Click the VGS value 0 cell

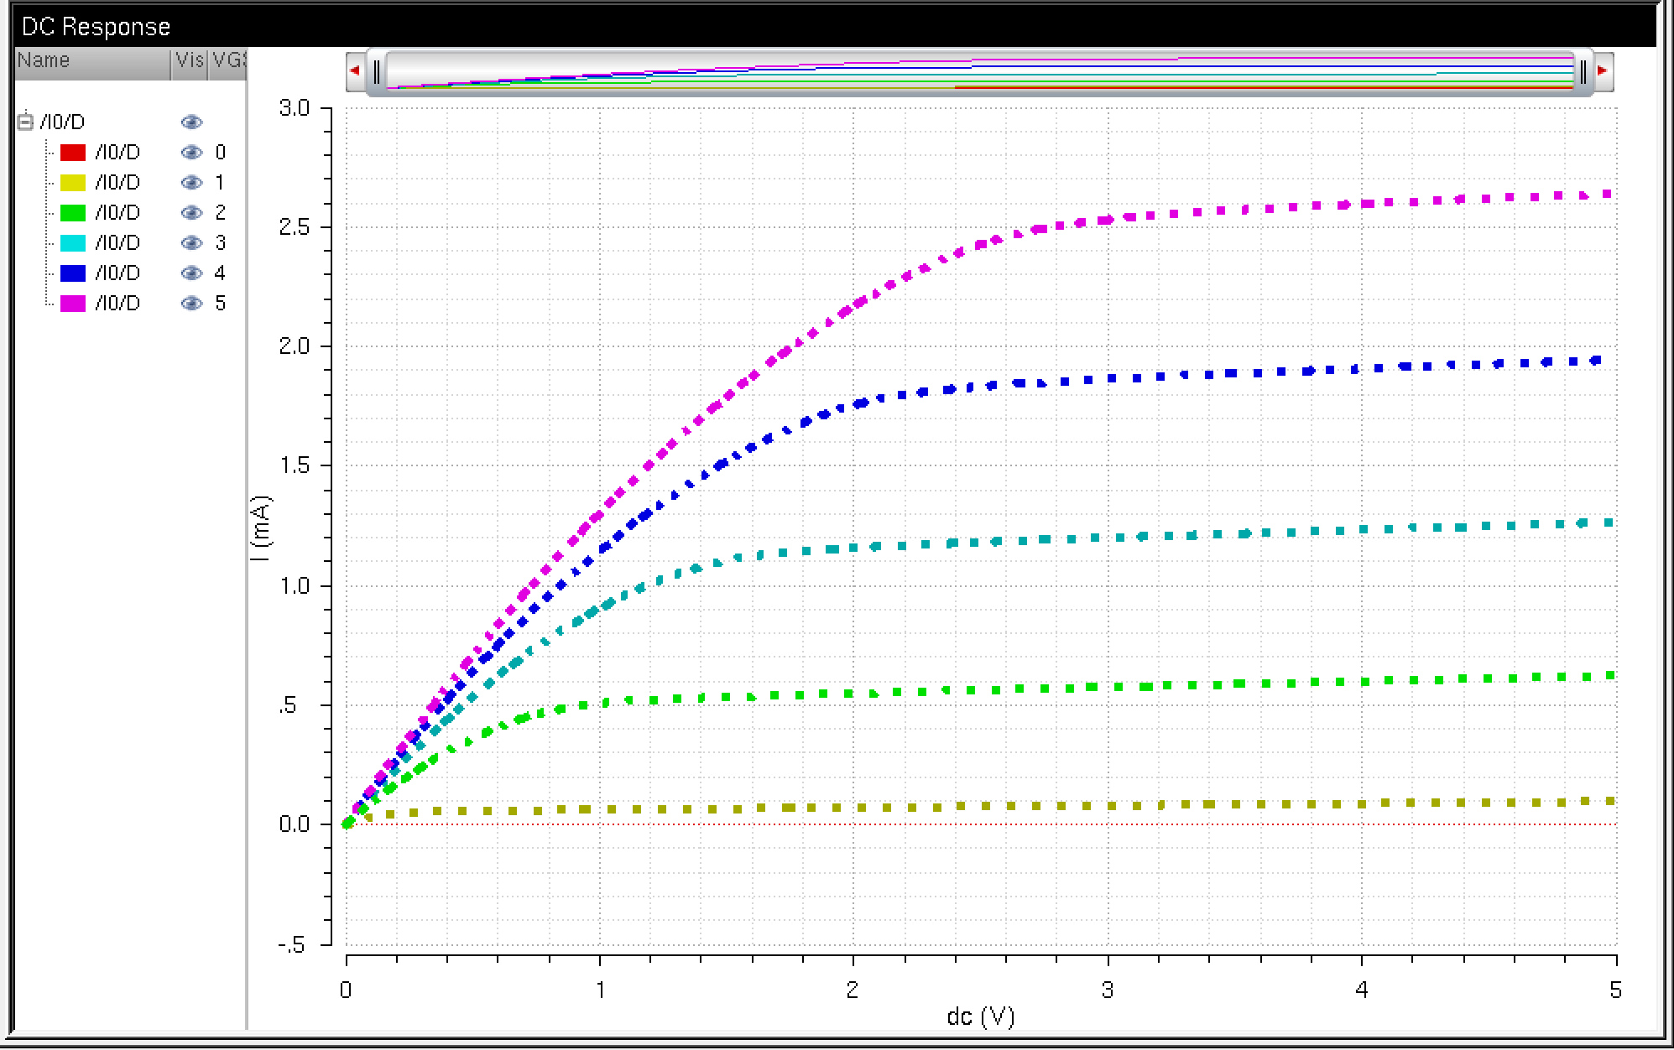221,153
